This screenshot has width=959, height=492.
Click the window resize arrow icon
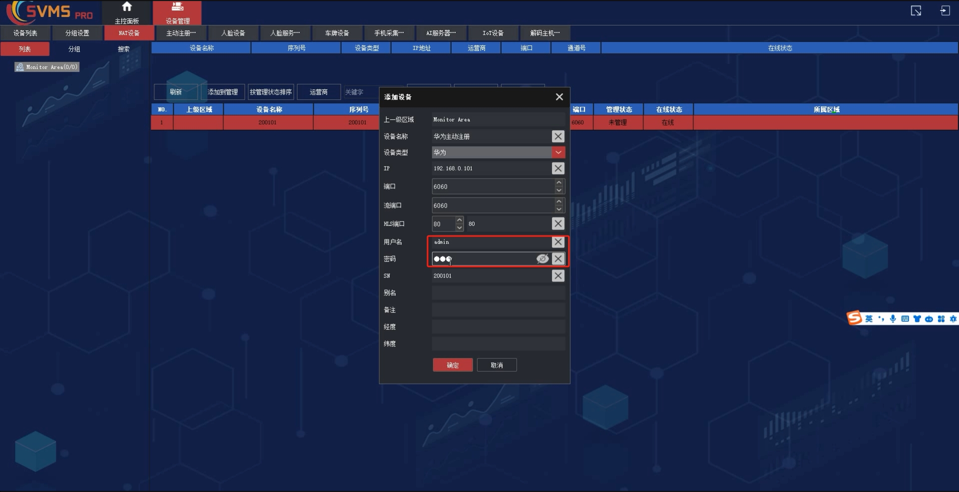(x=916, y=11)
